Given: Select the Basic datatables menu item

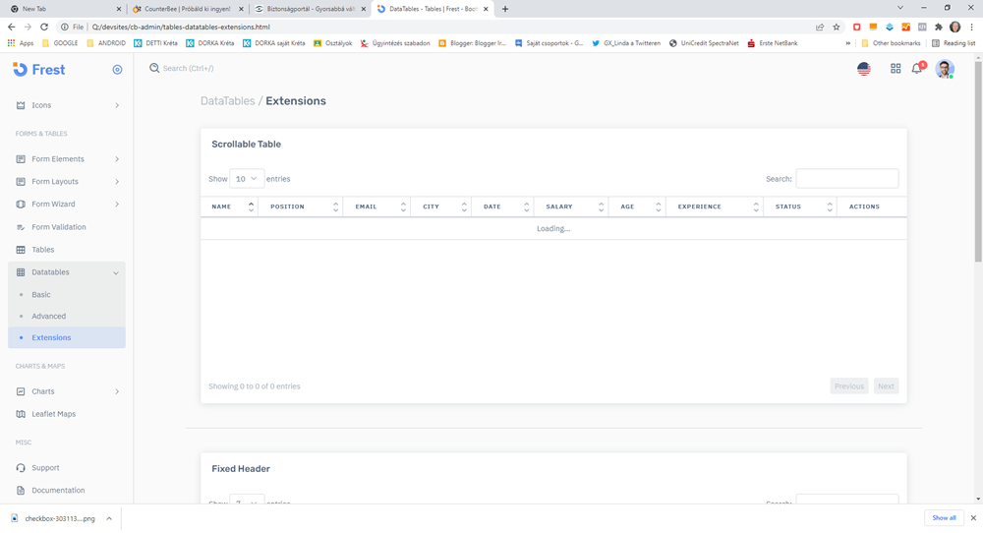Looking at the screenshot, I should (x=41, y=295).
